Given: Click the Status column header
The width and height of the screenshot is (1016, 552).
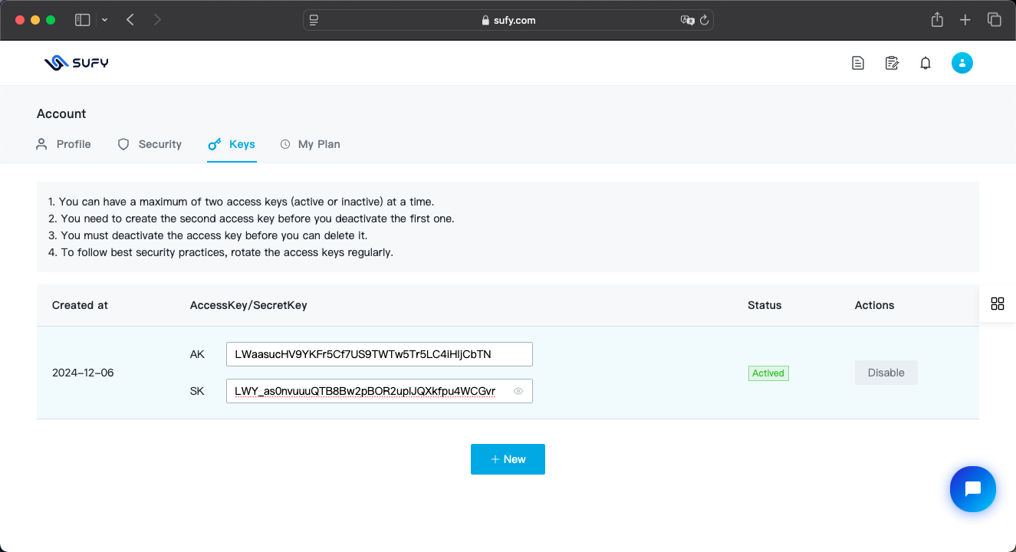Looking at the screenshot, I should pyautogui.click(x=764, y=305).
